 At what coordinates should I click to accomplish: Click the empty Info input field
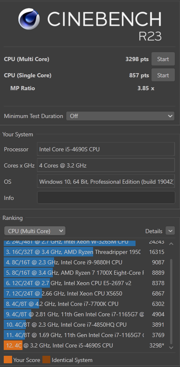coord(106,198)
